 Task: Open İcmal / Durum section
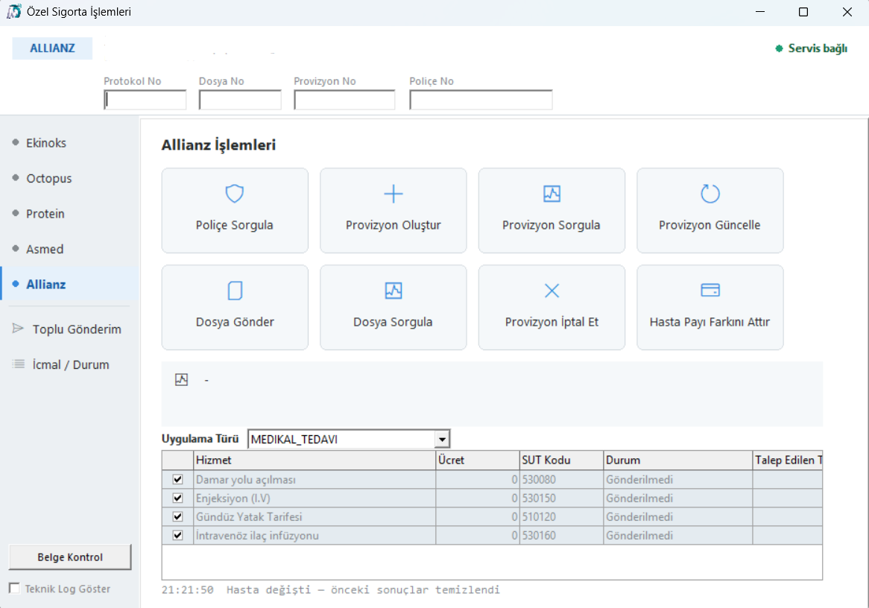[x=69, y=364]
